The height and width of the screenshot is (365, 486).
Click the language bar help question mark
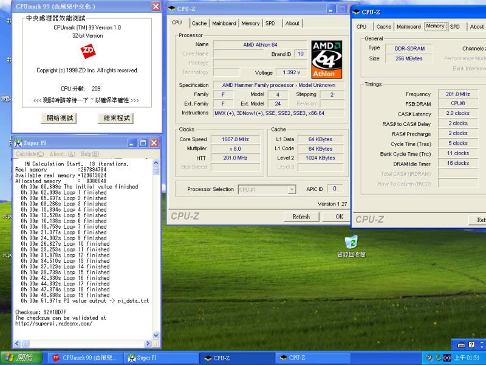click(x=471, y=344)
